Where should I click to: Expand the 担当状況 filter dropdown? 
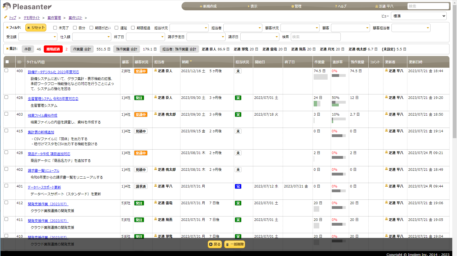189,28
